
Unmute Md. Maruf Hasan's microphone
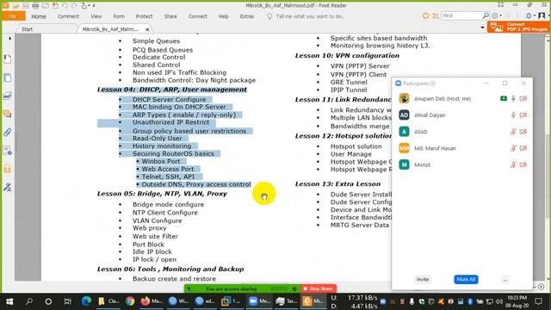tap(513, 148)
